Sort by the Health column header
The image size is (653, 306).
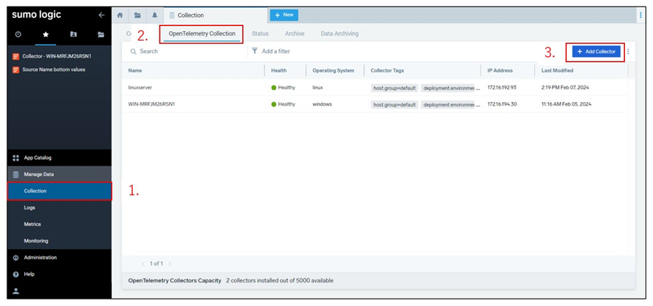pyautogui.click(x=278, y=71)
